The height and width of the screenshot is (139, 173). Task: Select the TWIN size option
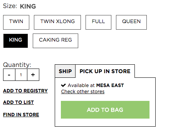(16, 22)
